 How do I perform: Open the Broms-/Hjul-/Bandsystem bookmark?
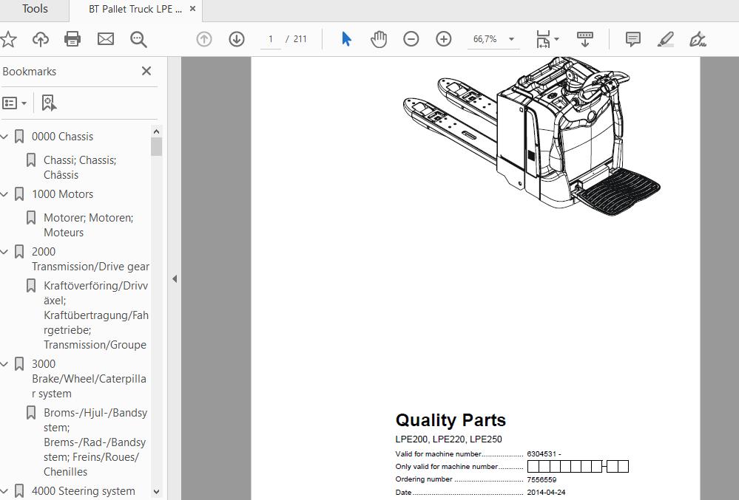(95, 442)
